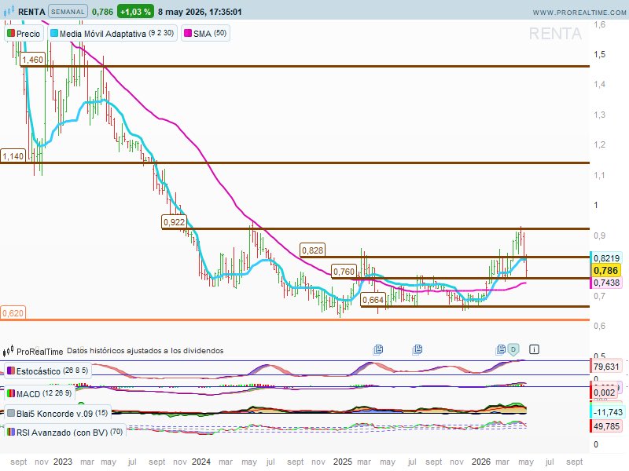The height and width of the screenshot is (471, 629).
Task: Click the 2024 year label on time axis
Action: 201,462
